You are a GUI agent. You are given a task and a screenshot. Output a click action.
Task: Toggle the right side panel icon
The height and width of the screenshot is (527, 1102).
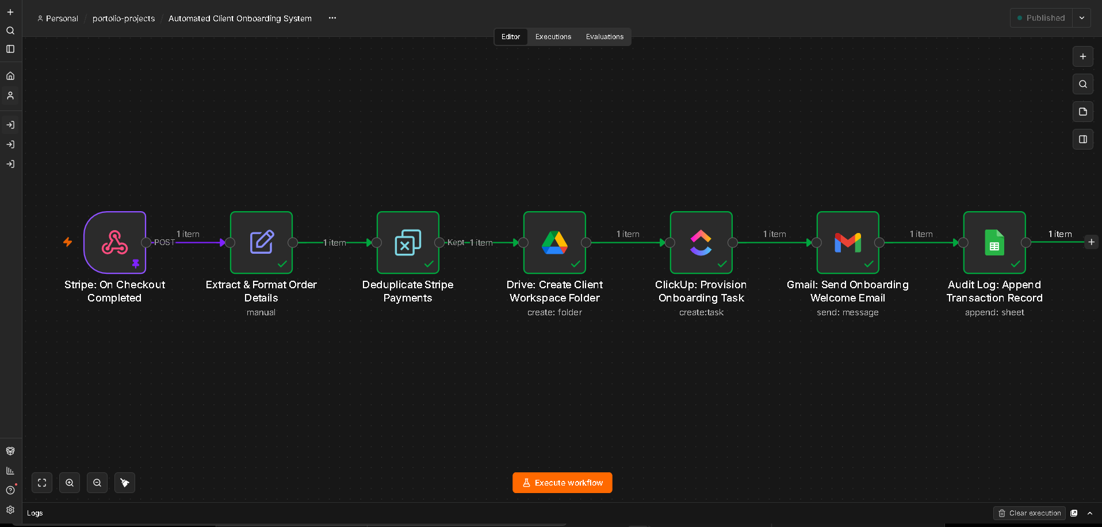coord(1083,139)
